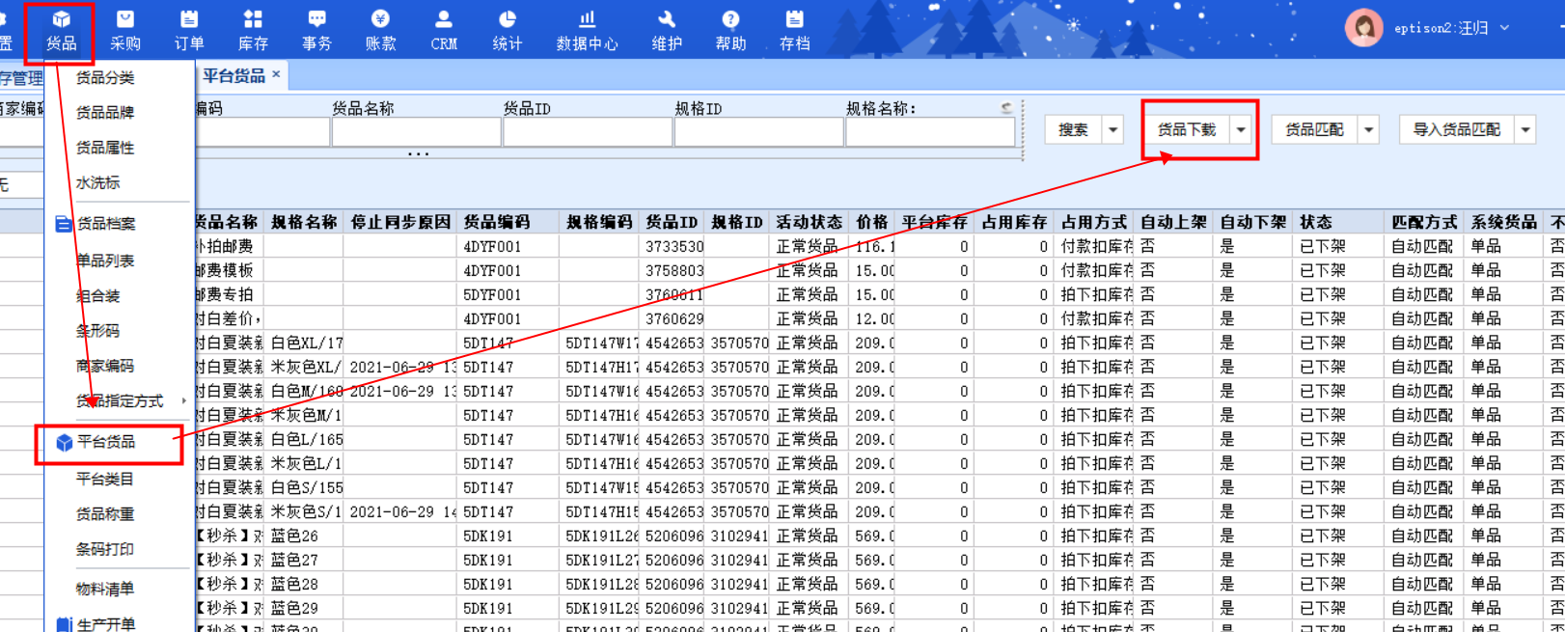Click the 货品名称 search input field
This screenshot has width=1565, height=632.
pos(416,132)
